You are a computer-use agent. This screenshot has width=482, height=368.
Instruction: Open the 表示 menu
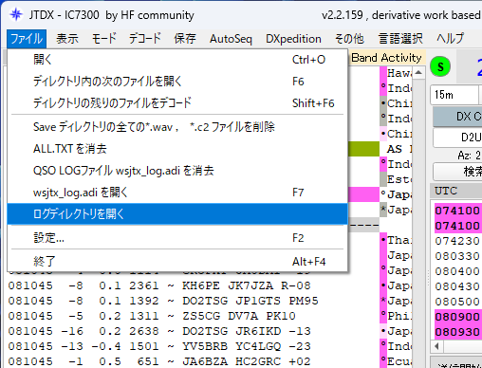point(67,39)
